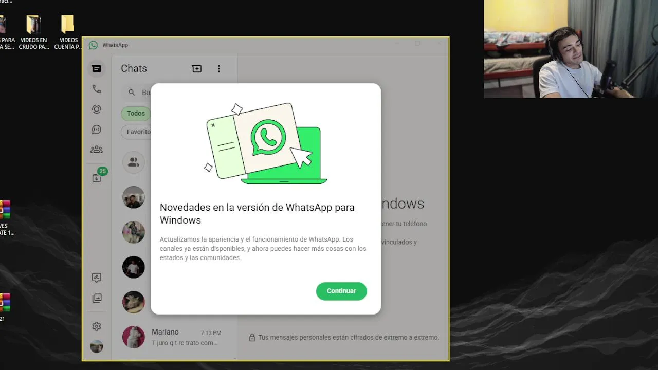The height and width of the screenshot is (370, 658).
Task: Click Mariano's profile picture
Action: tap(134, 337)
